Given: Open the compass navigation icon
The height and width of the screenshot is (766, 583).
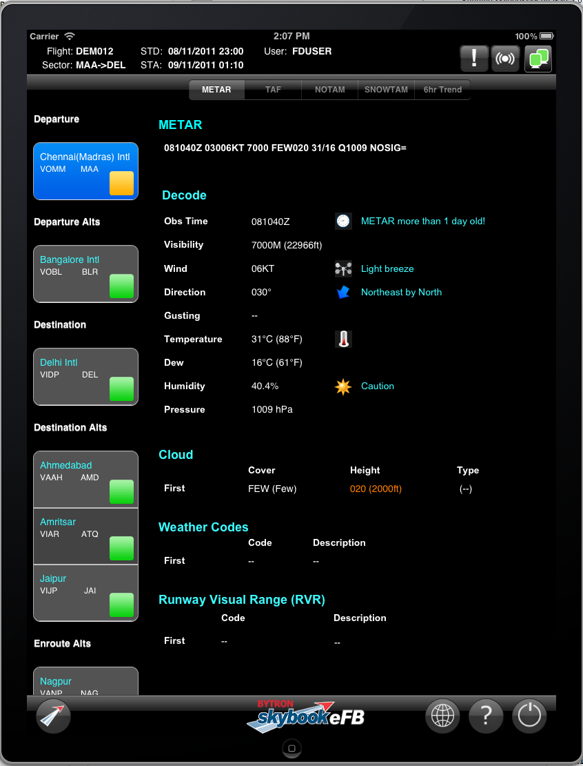Looking at the screenshot, I should [x=53, y=716].
